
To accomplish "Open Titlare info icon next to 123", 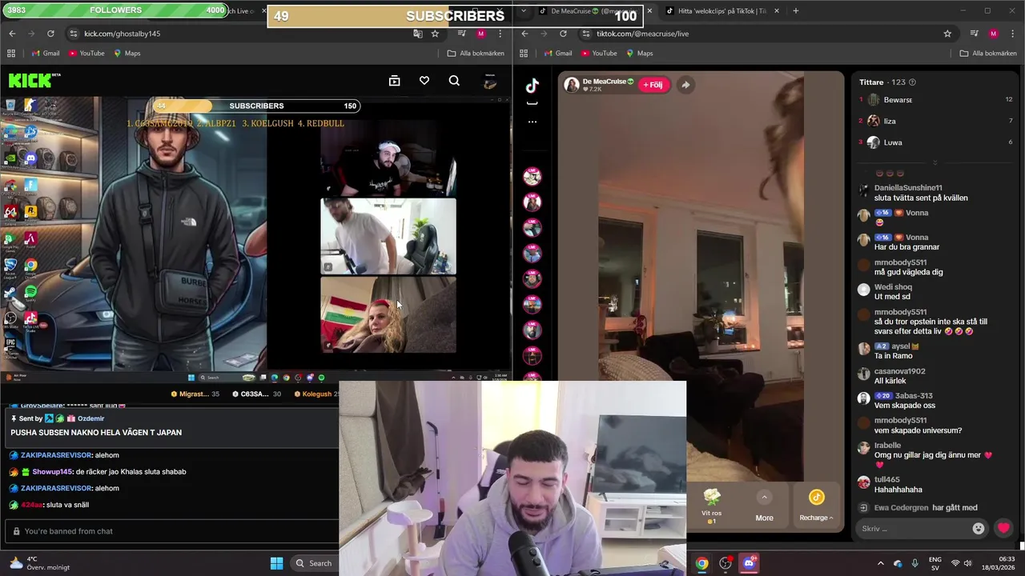I will pyautogui.click(x=912, y=82).
